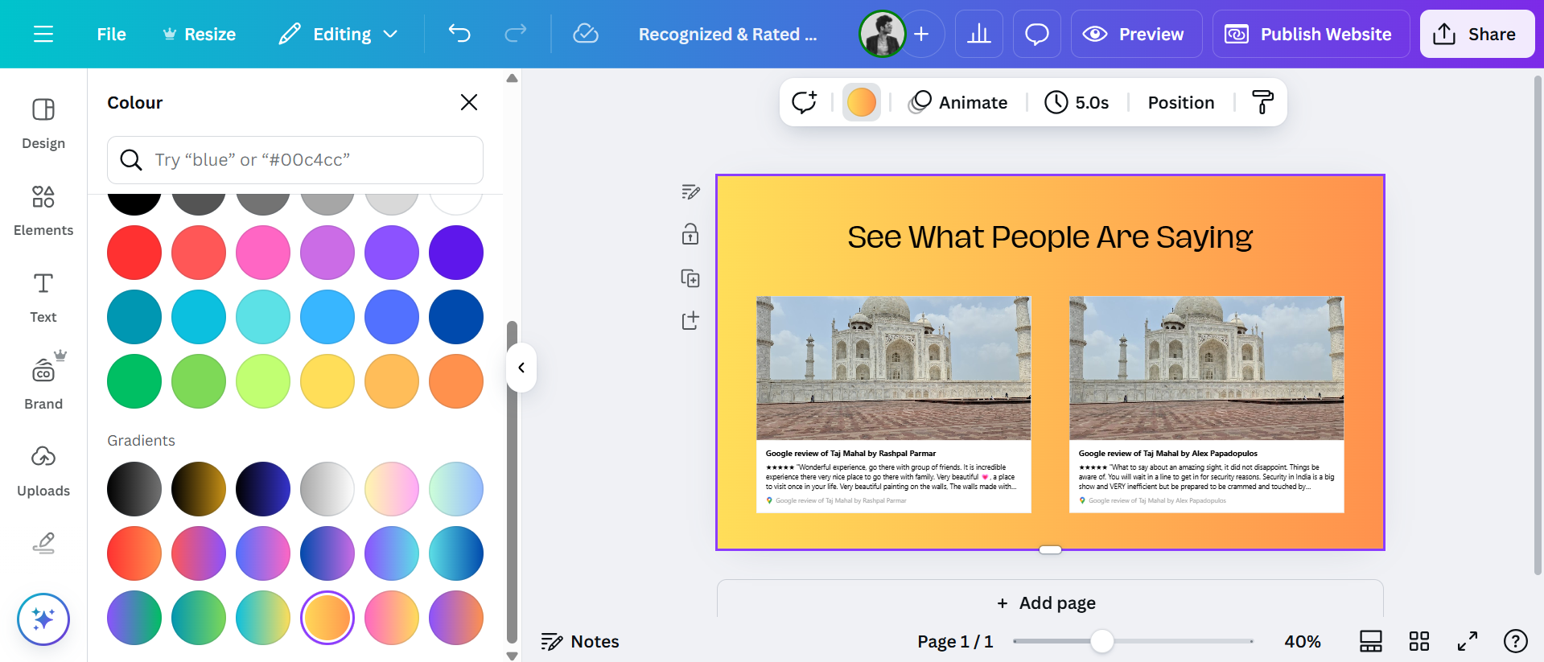
Task: Click the zoom slider handle
Action: pos(1101,641)
